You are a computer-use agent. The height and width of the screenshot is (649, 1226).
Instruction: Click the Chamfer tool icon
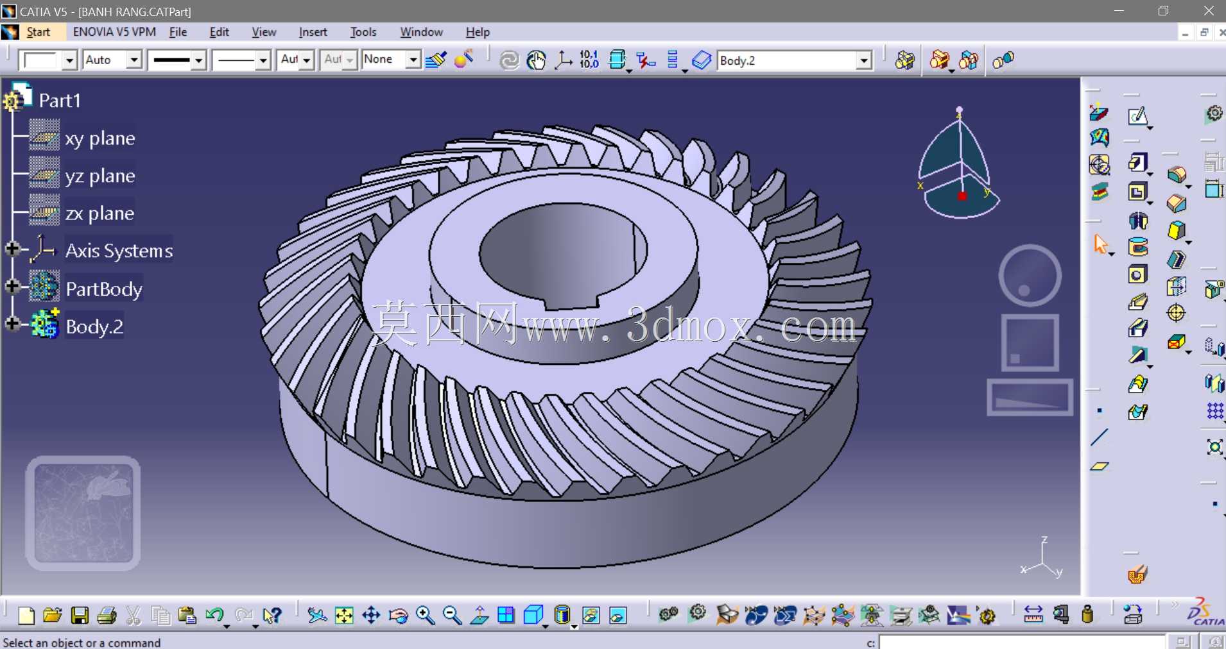coord(1176,203)
